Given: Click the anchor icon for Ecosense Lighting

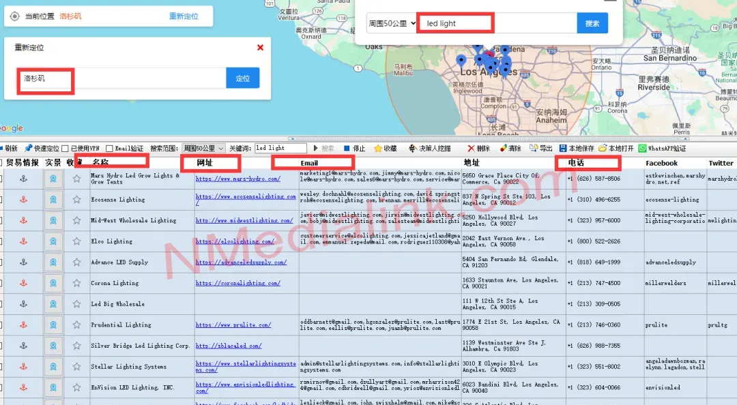Looking at the screenshot, I should tap(23, 200).
